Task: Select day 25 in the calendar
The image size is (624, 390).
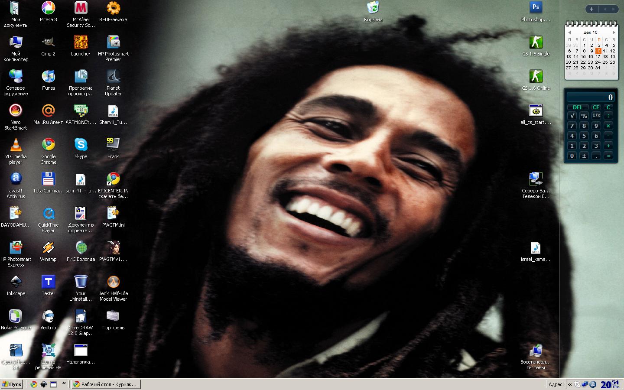Action: click(605, 62)
